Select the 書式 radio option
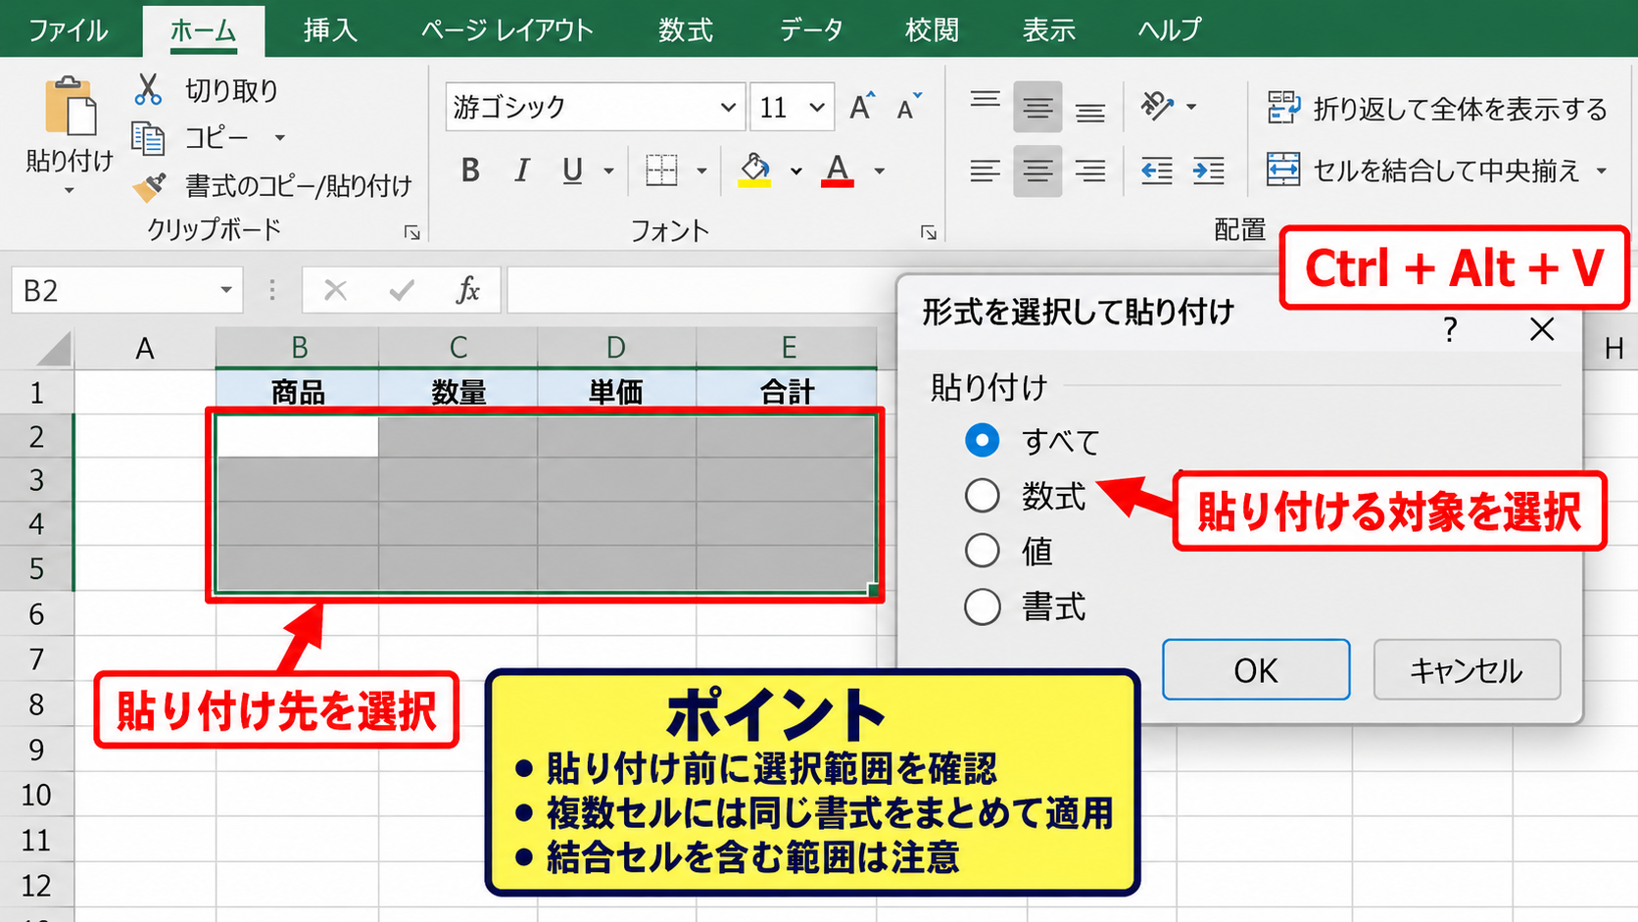 coord(983,607)
